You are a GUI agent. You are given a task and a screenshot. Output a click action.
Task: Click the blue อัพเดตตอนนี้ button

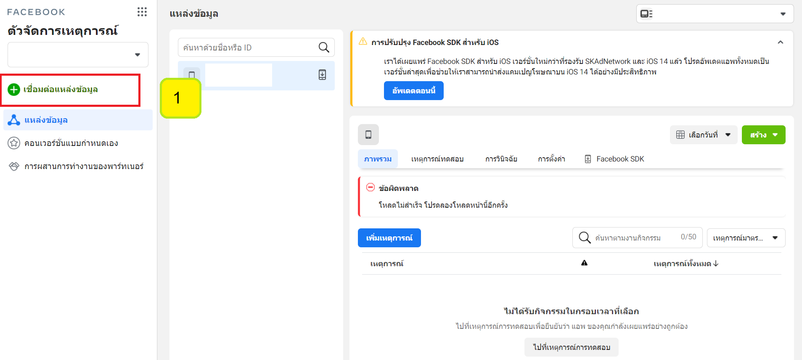[414, 90]
